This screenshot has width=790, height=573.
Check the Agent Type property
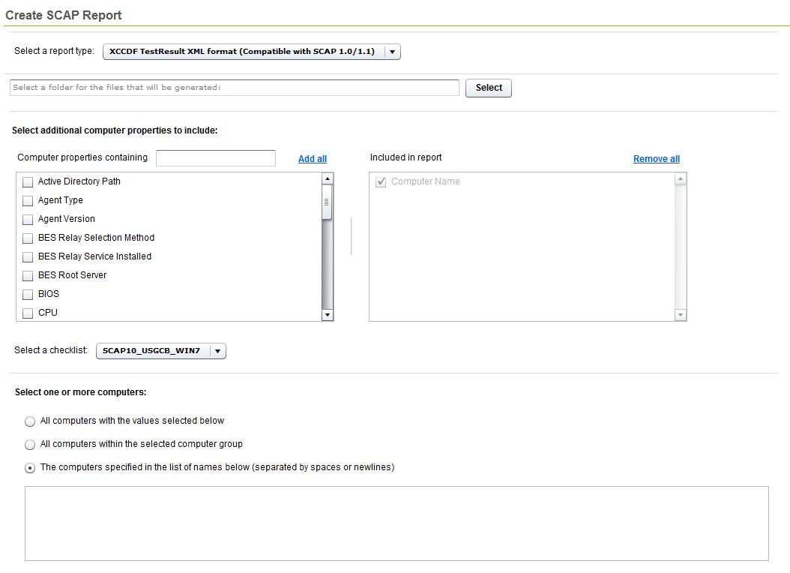(x=27, y=200)
